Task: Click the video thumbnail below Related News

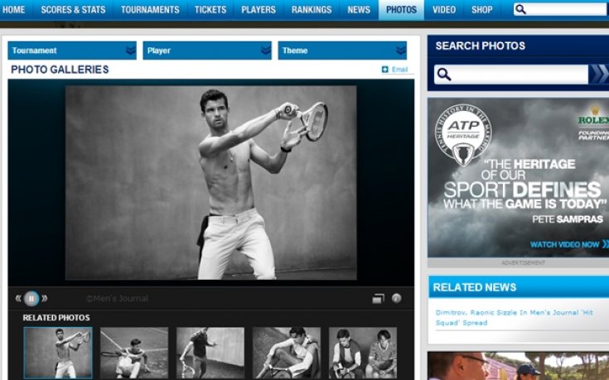Action: (x=518, y=366)
